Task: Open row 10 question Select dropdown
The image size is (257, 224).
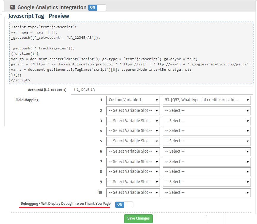Action: (x=207, y=193)
